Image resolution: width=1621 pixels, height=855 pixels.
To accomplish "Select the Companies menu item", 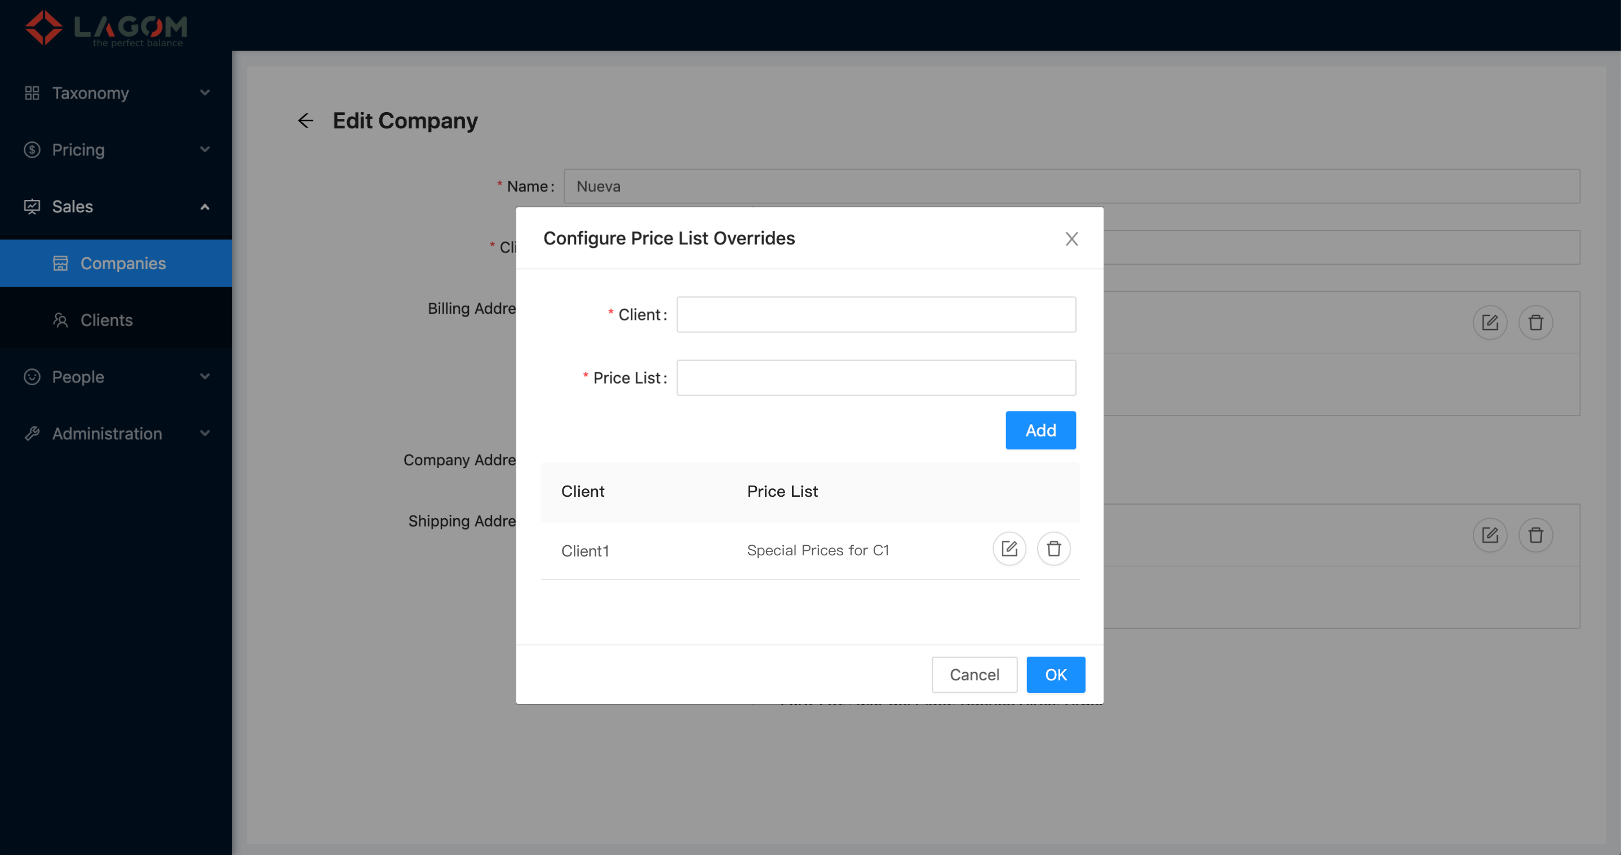I will coord(123,264).
